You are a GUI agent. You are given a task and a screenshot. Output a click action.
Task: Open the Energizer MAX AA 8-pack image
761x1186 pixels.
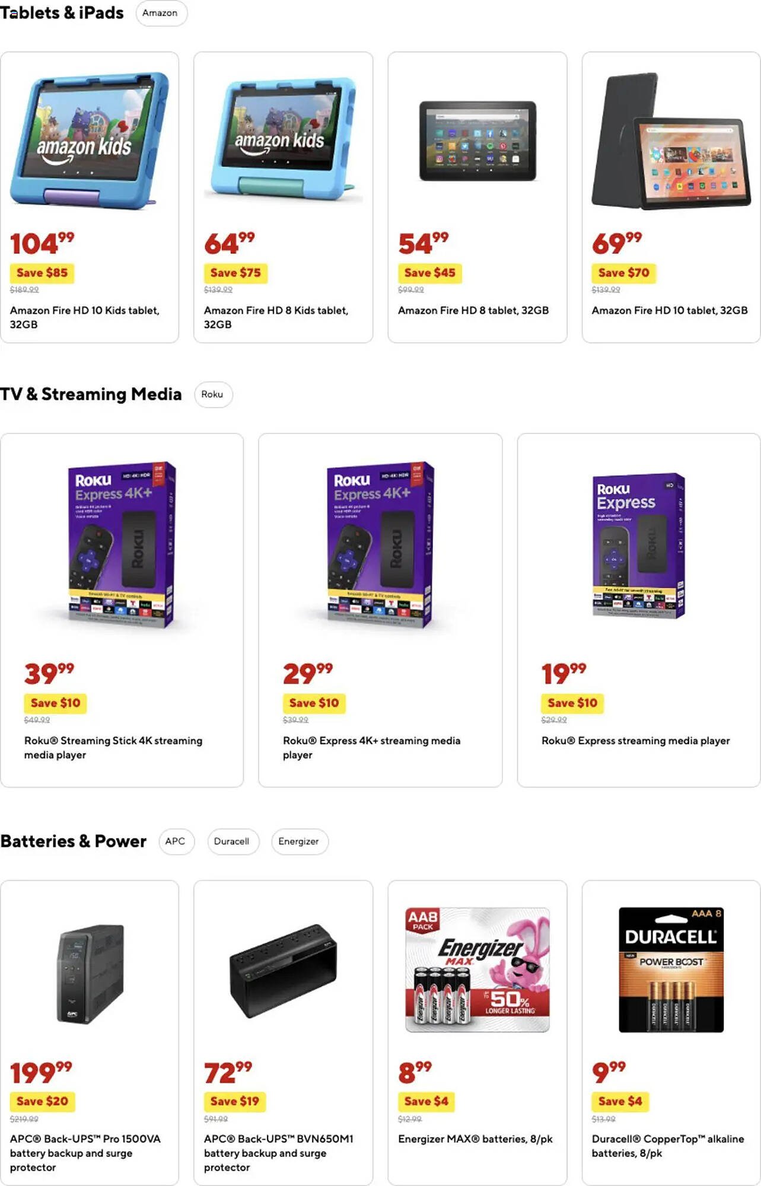(x=477, y=970)
